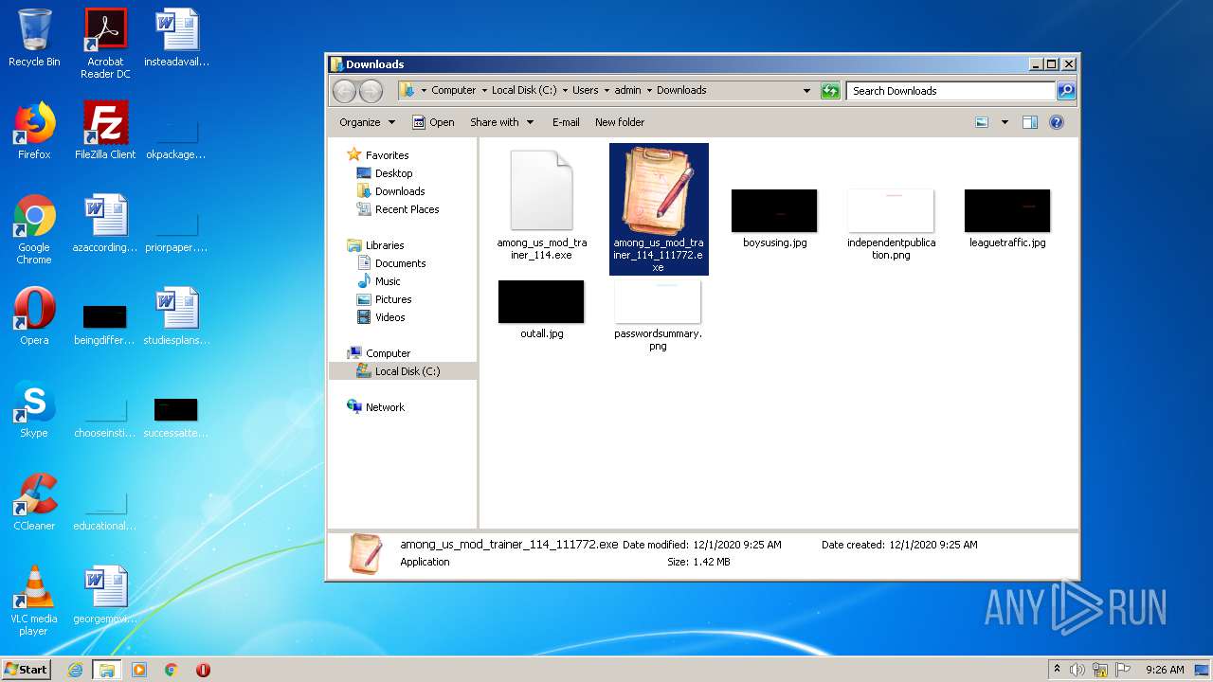The image size is (1213, 682).
Task: Refresh the Downloads folder view
Action: (830, 91)
